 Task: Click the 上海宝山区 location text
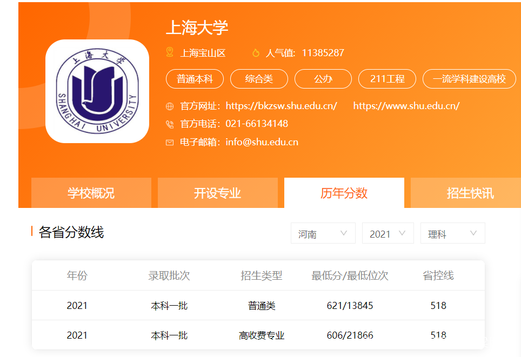pos(203,53)
